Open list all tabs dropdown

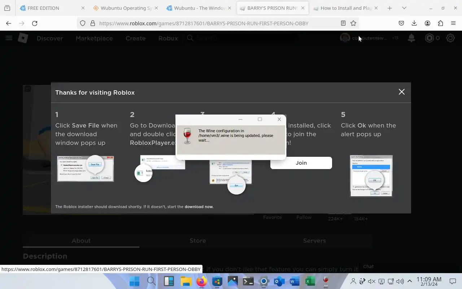[404, 8]
